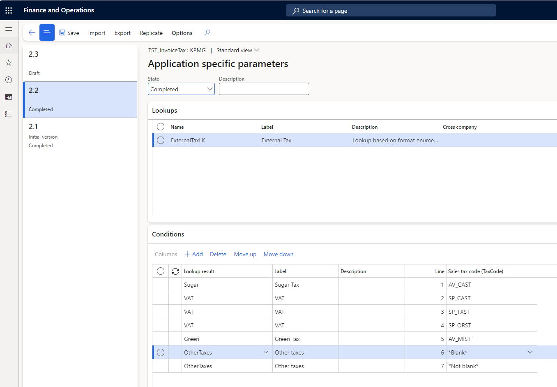
Task: Open the Export menu item
Action: pyautogui.click(x=122, y=33)
